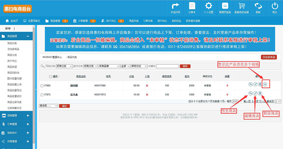Viewport: 283px width, 149px height.
Task: Sort by 库存 column header
Action: (x=187, y=76)
